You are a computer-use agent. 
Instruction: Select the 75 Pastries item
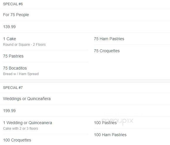[x=13, y=56]
